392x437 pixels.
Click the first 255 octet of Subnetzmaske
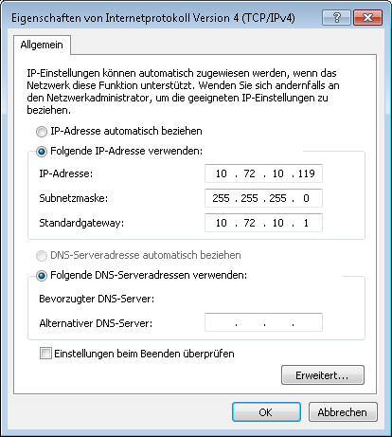coord(221,198)
